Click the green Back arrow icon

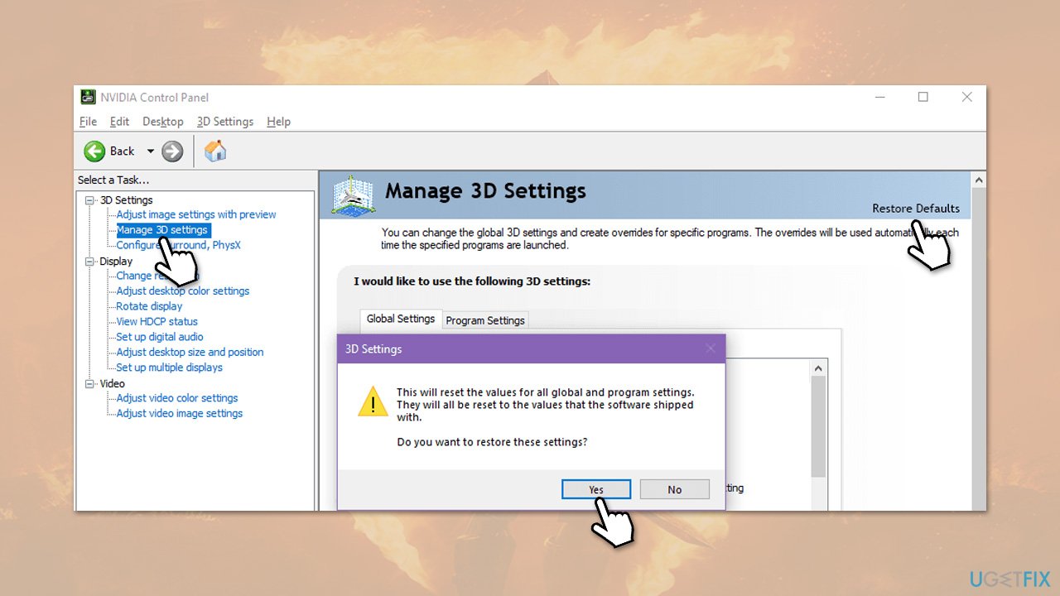[x=95, y=151]
